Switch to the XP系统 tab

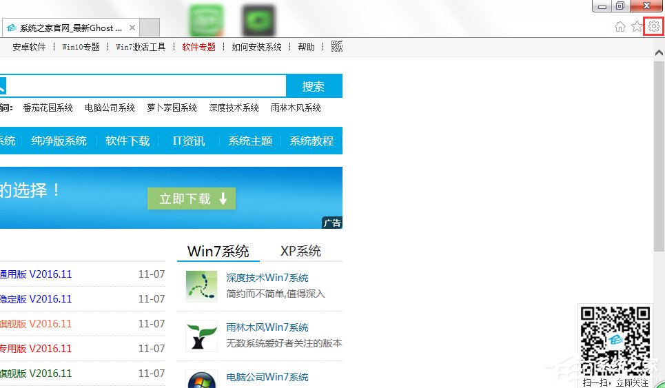(300, 252)
